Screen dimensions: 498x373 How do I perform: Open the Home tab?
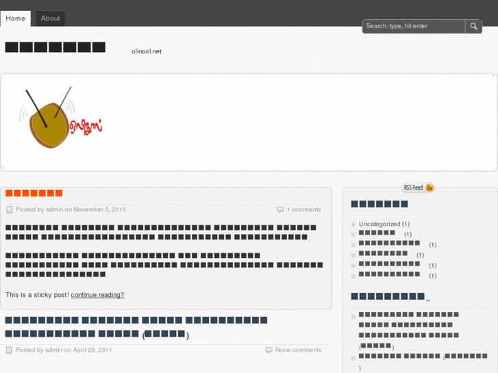(x=15, y=18)
